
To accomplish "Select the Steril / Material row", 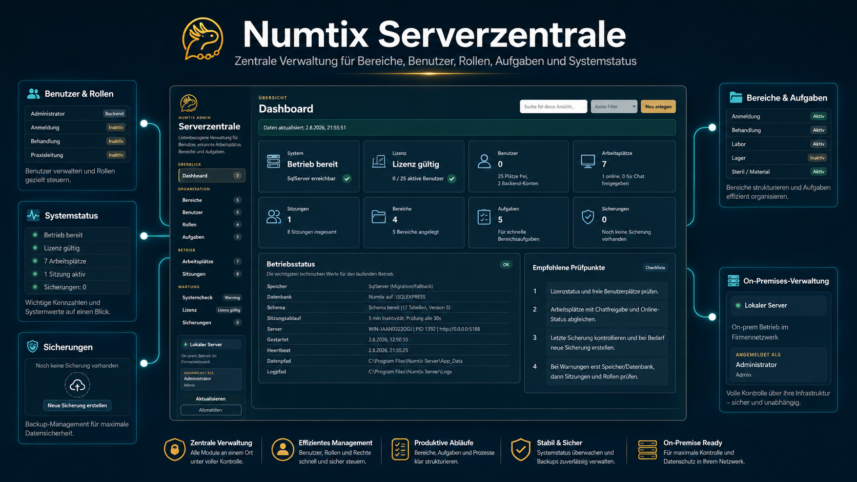I will coord(778,172).
